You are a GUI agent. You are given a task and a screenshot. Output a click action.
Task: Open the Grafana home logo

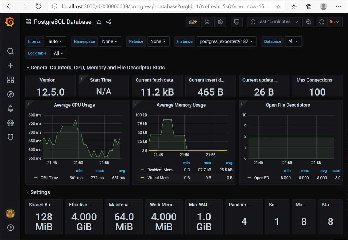click(x=10, y=22)
